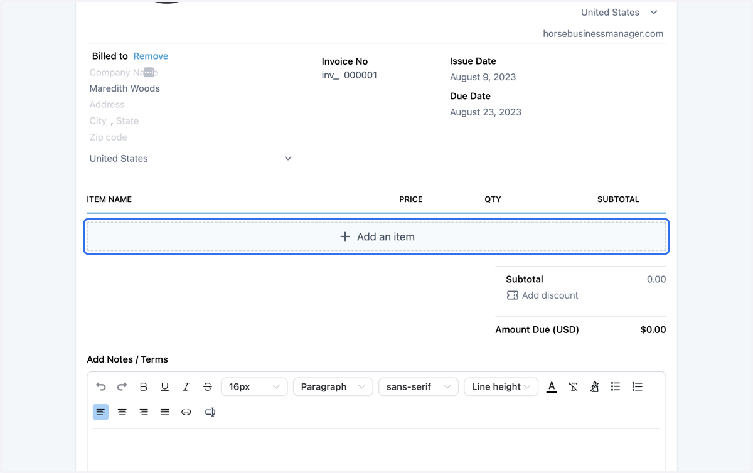This screenshot has width=753, height=473.
Task: Insert a bulleted list
Action: (616, 386)
